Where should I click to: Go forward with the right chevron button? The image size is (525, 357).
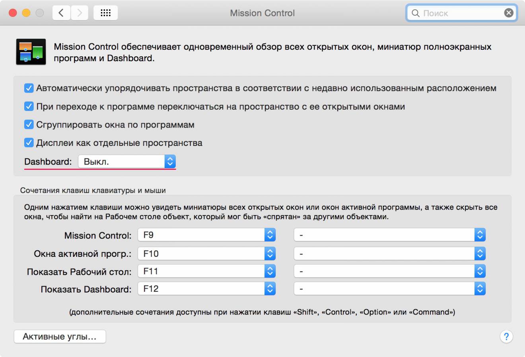point(80,13)
